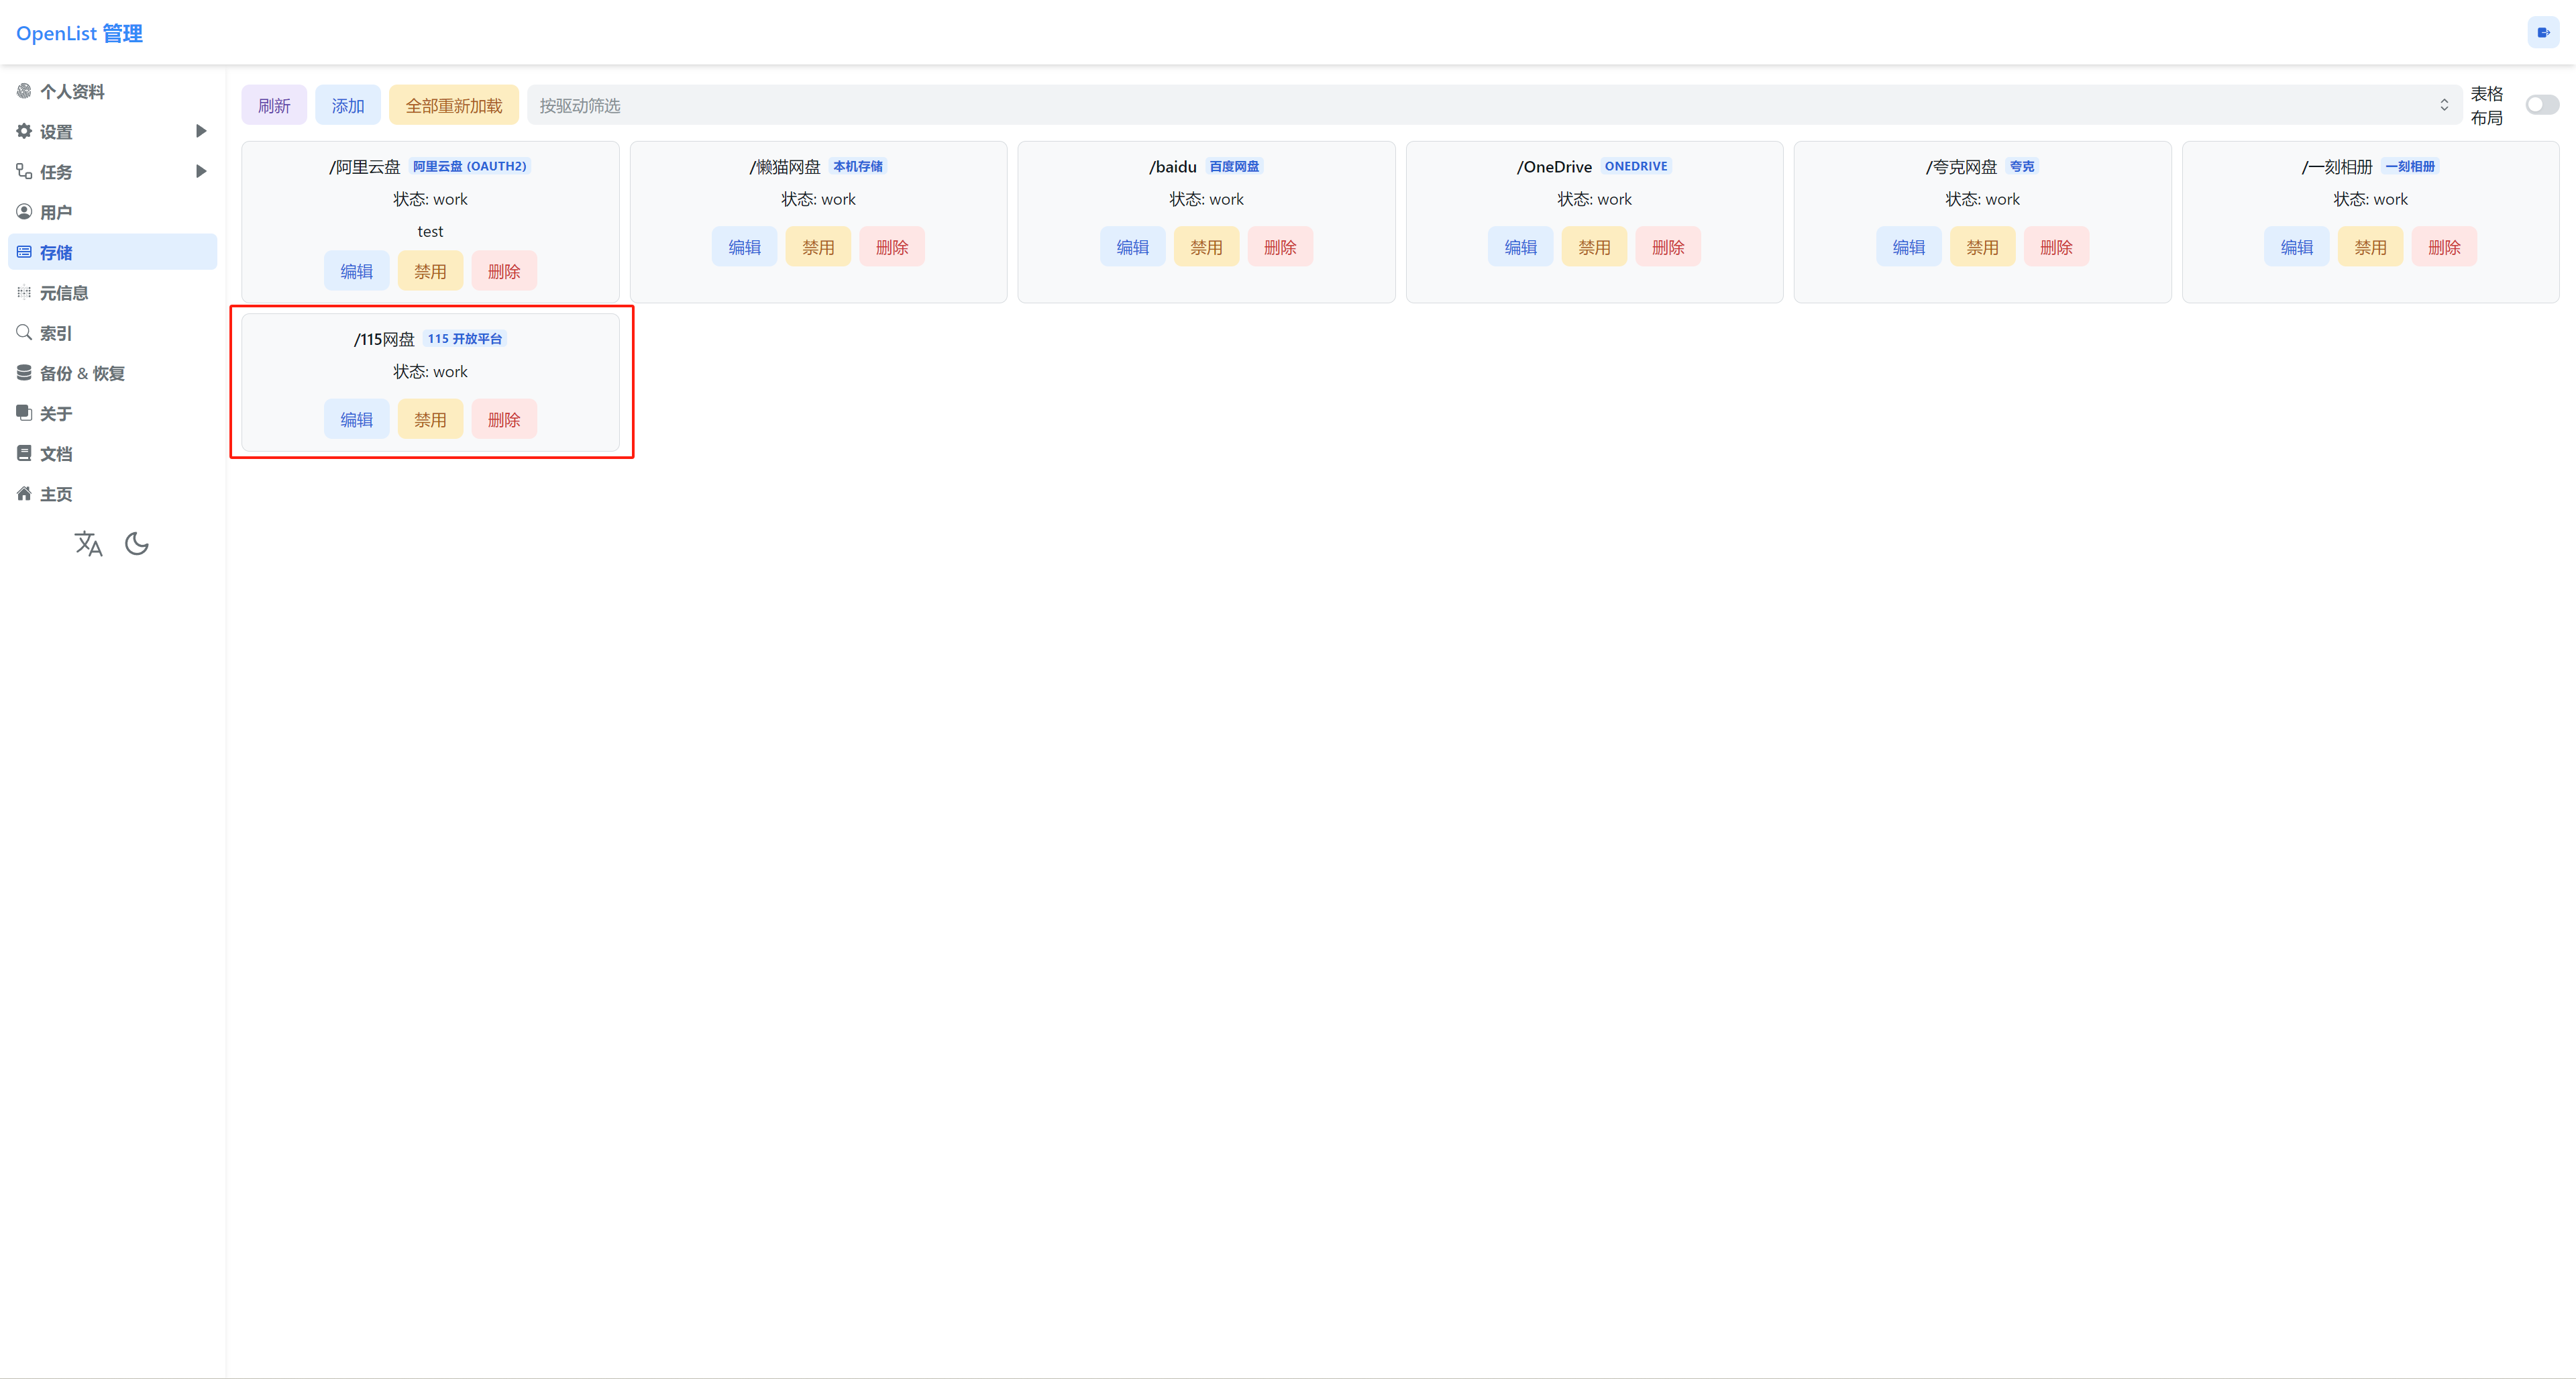Click the 添加 button
2576x1379 pixels.
(348, 105)
